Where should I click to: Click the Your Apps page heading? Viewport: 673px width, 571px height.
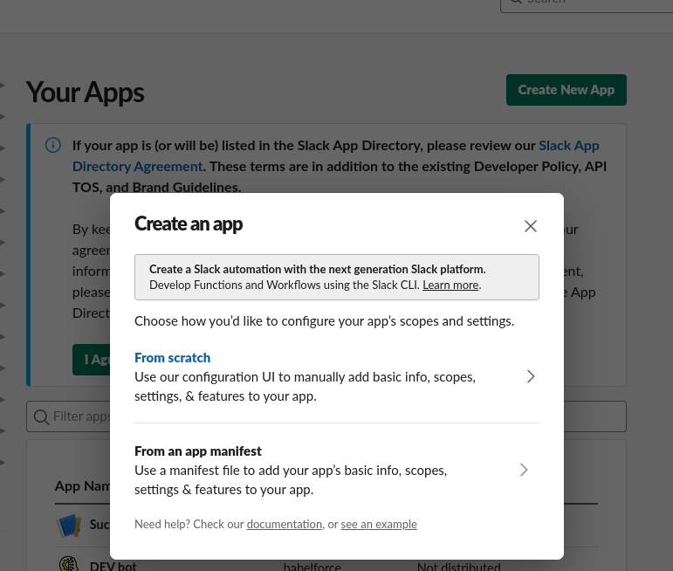click(x=86, y=93)
